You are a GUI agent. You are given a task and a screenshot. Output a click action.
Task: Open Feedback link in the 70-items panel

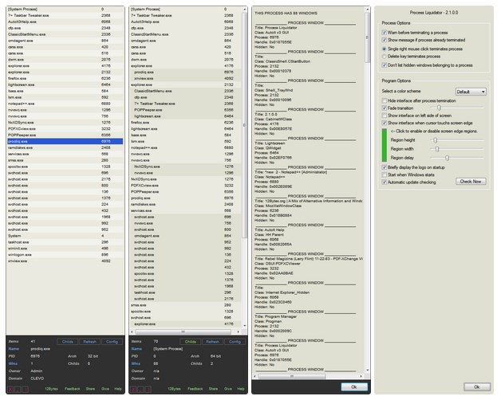point(195,389)
